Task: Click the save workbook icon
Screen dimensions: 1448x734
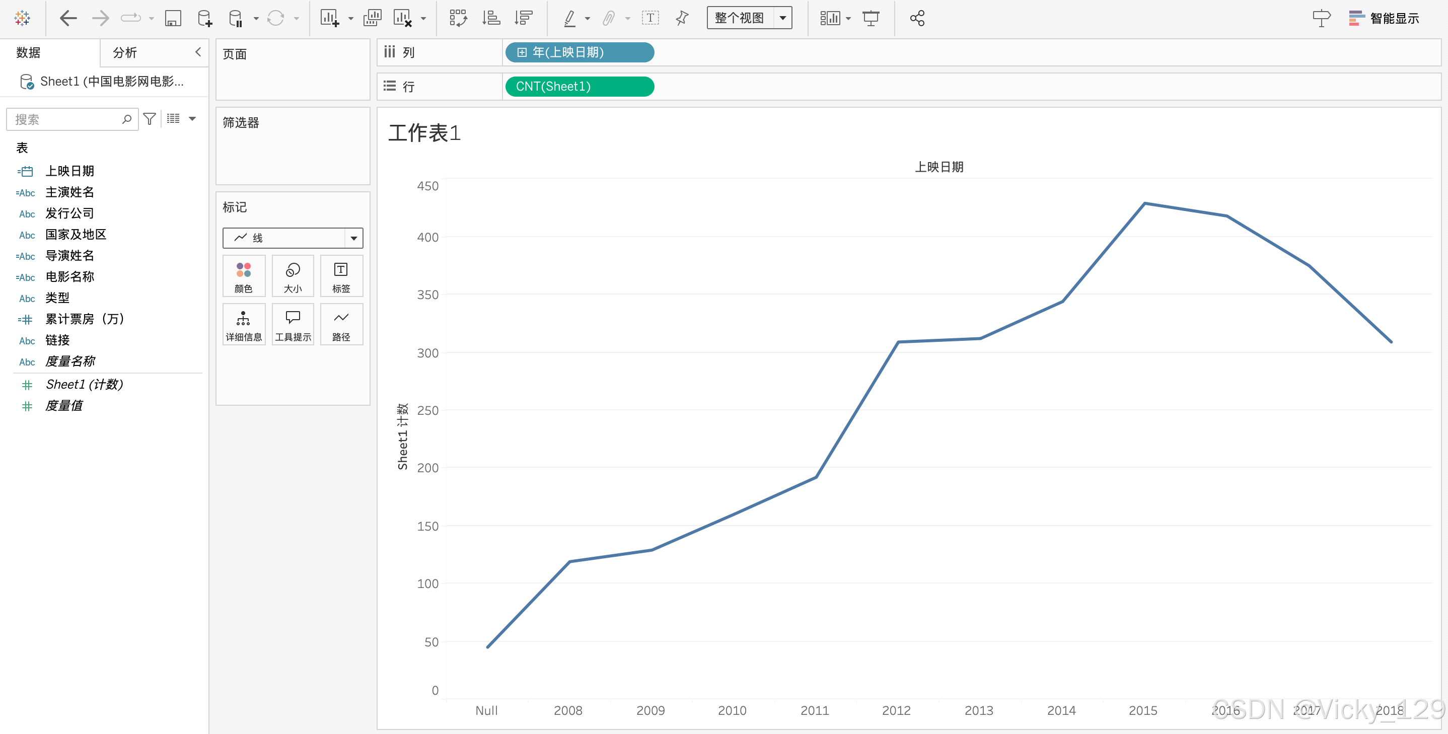Action: [173, 19]
